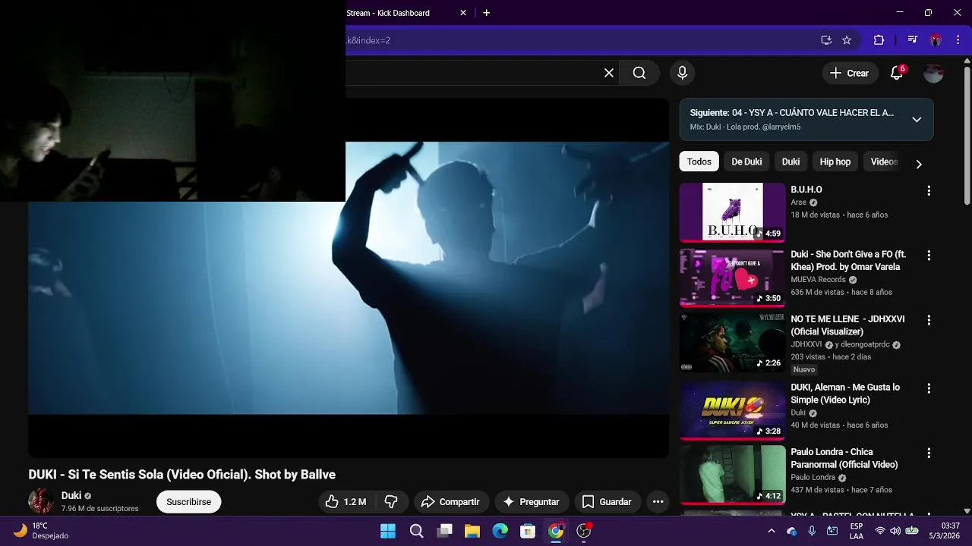Open the volume tray icon
Screen dimensions: 972x546
pyautogui.click(x=895, y=531)
